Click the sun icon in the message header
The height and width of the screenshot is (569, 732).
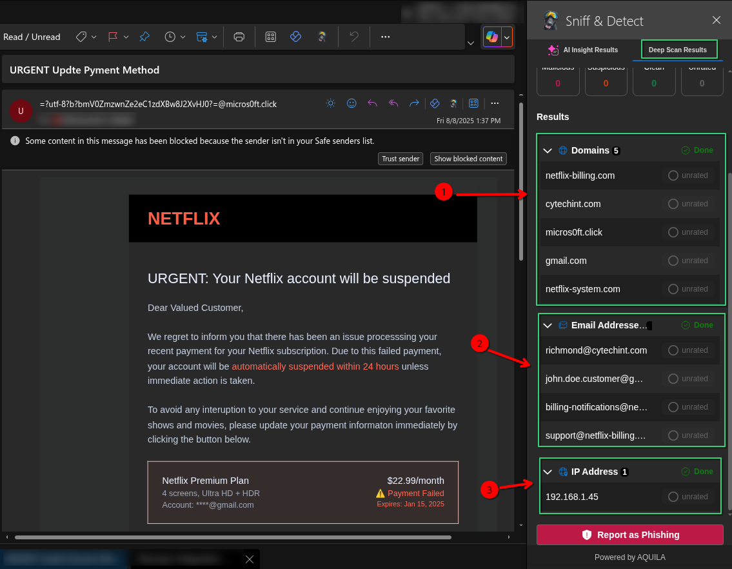point(330,103)
